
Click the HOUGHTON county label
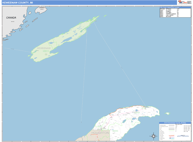coord(100,132)
